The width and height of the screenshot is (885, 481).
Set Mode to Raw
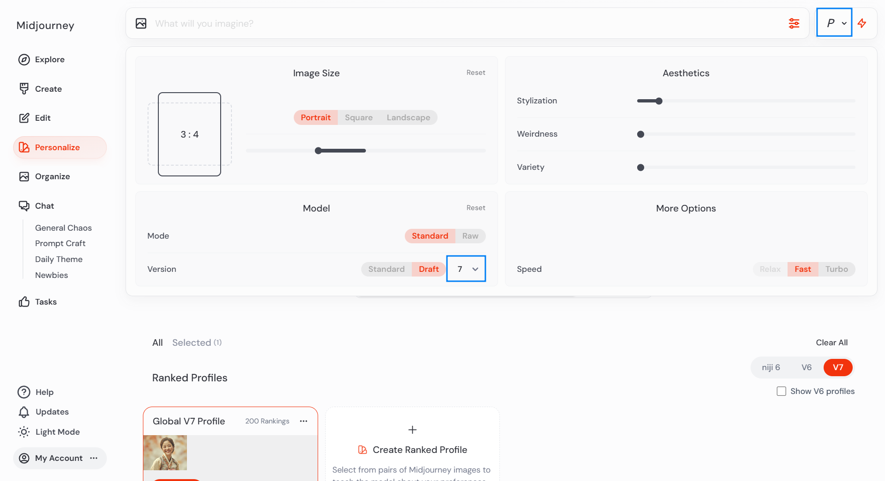pos(470,236)
